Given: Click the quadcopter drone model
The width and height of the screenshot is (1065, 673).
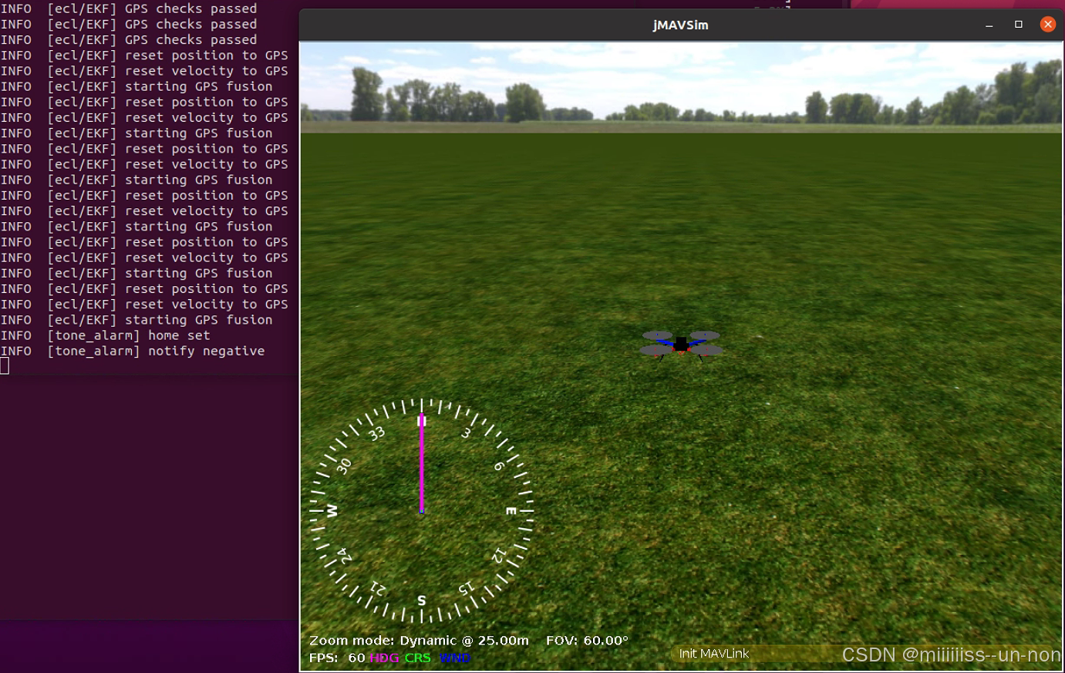Looking at the screenshot, I should click(681, 345).
